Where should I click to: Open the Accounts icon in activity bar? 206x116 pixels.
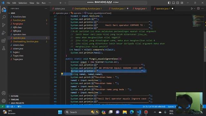tap(4, 93)
